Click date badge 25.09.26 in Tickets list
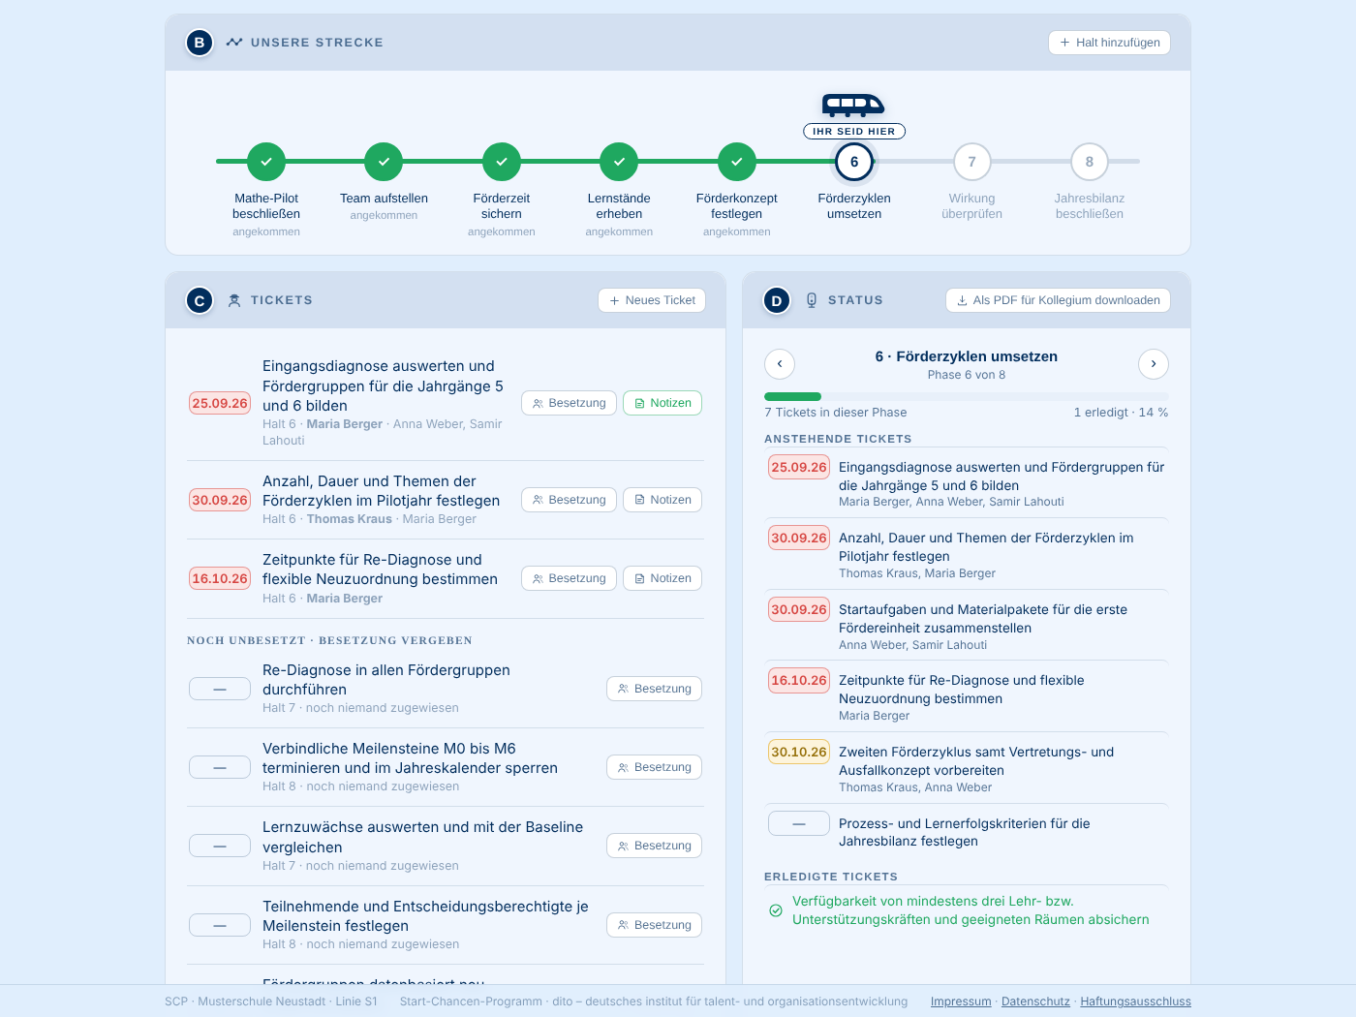1356x1017 pixels. [220, 403]
